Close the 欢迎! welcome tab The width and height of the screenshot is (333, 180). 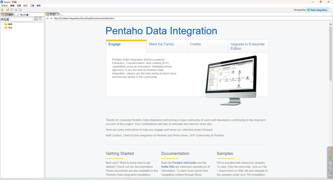click(x=58, y=15)
